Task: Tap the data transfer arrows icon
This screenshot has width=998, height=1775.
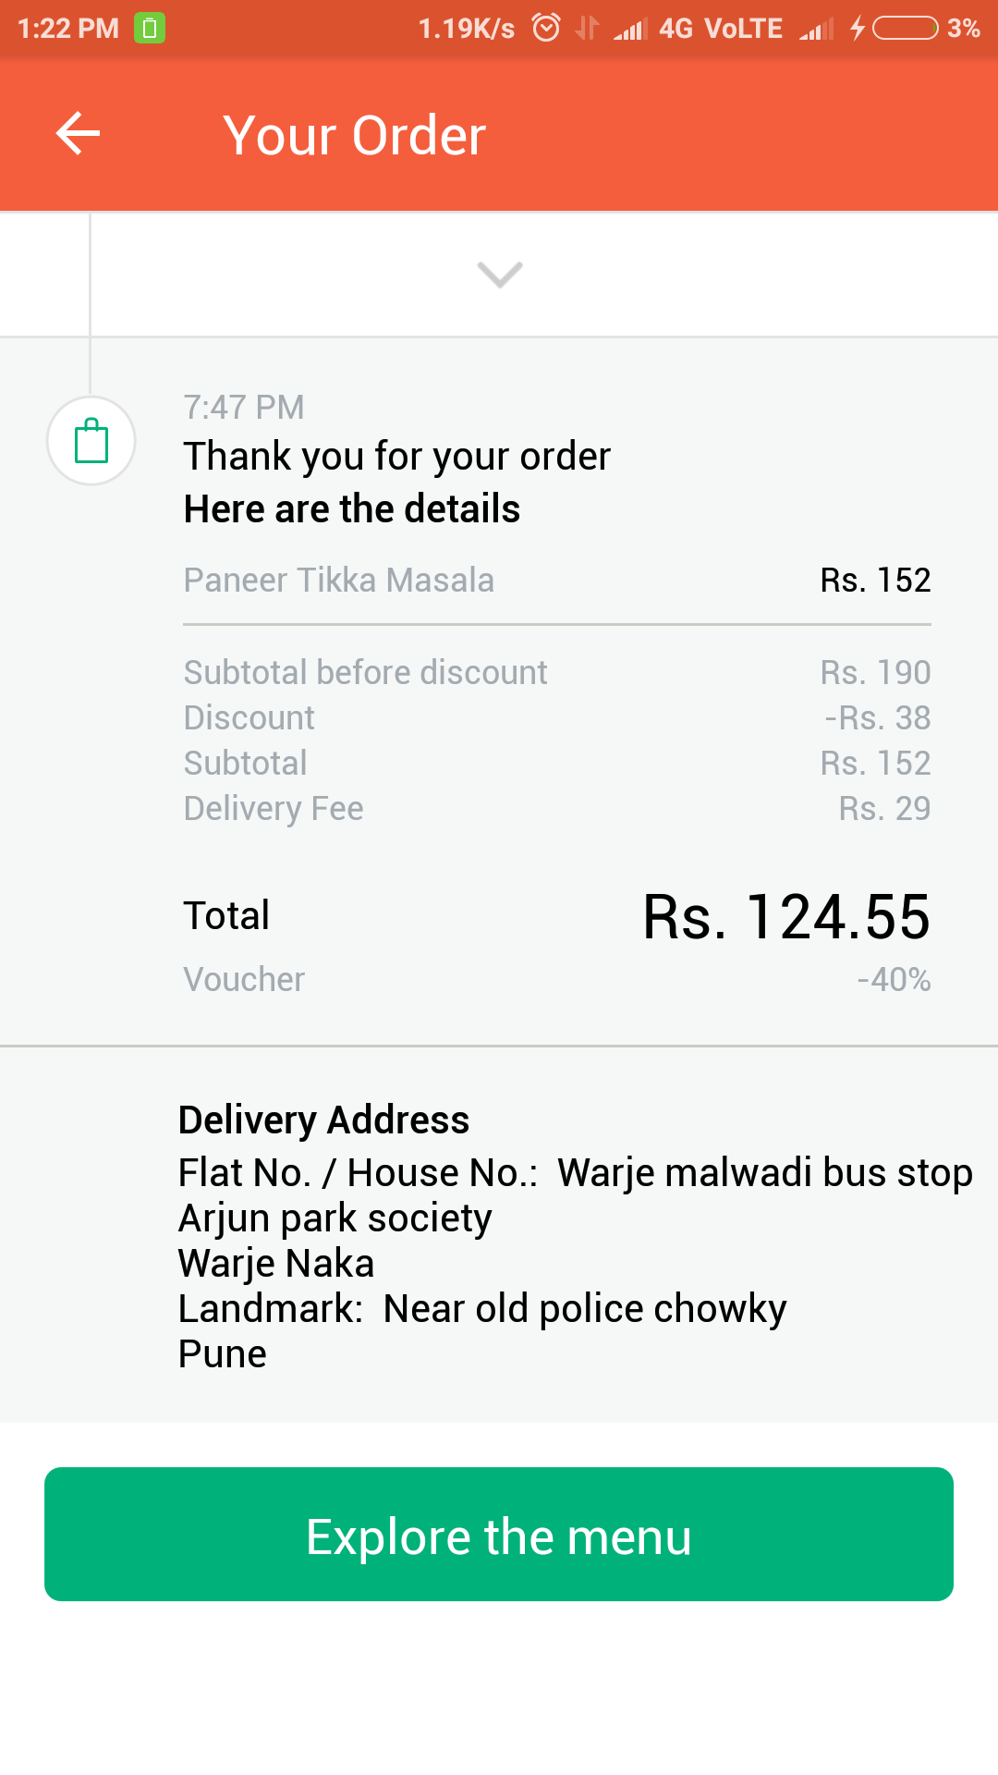Action: click(x=587, y=28)
